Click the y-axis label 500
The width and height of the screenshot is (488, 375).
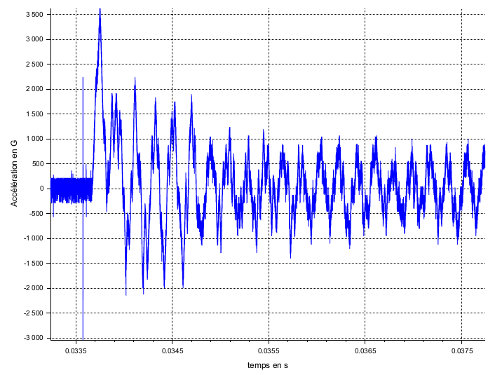pos(38,164)
